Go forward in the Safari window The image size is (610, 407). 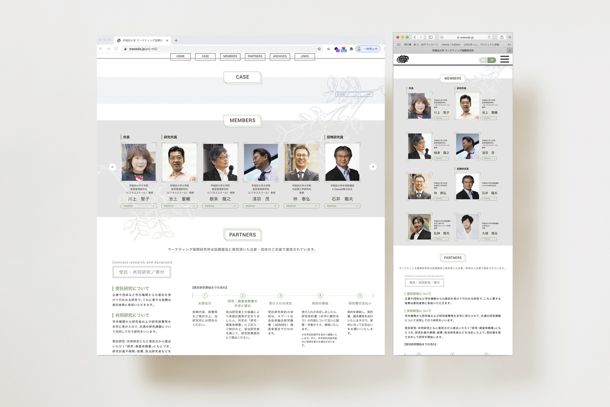421,37
